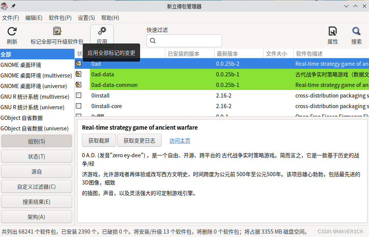Open the Search (搜索) magnifier icon
The height and width of the screenshot is (237, 369).
pos(356,31)
